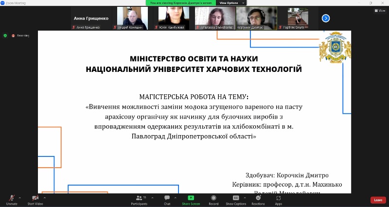Click the university crest logo on slide
The image size is (389, 207).
coord(335,47)
